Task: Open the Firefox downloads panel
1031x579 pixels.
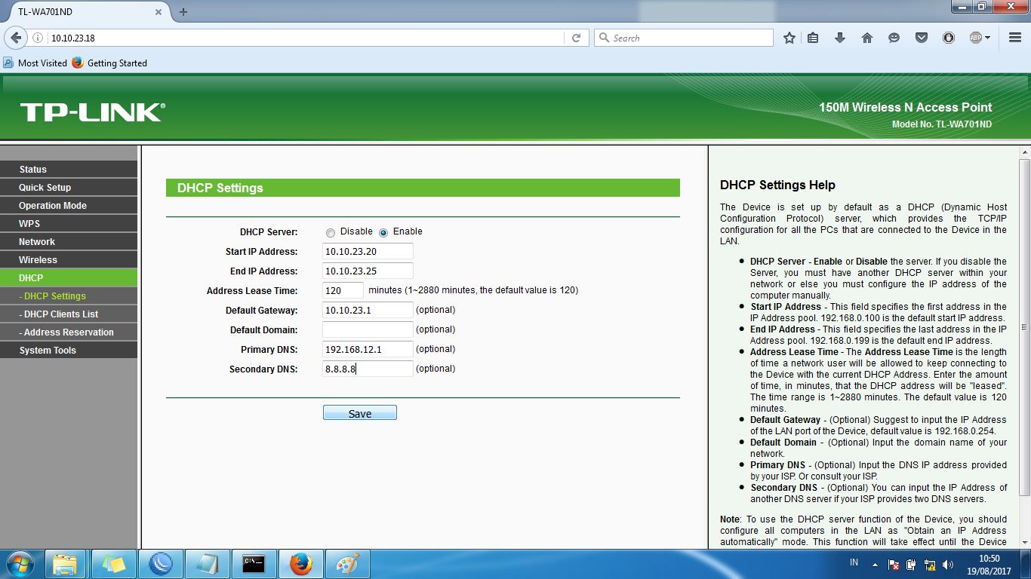Action: 840,37
